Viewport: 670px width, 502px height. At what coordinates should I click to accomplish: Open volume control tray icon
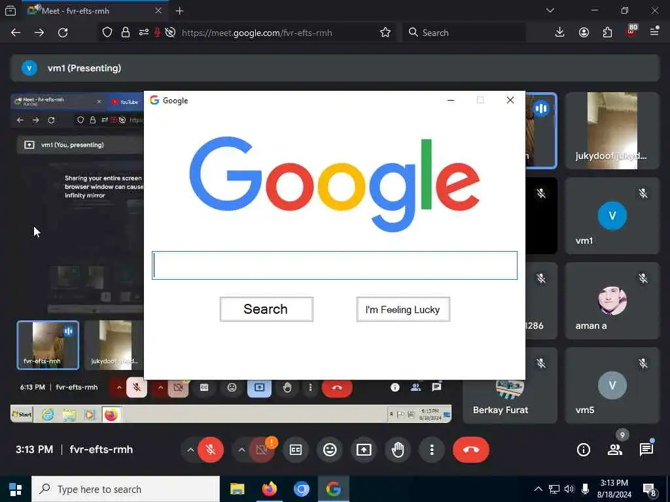point(569,489)
